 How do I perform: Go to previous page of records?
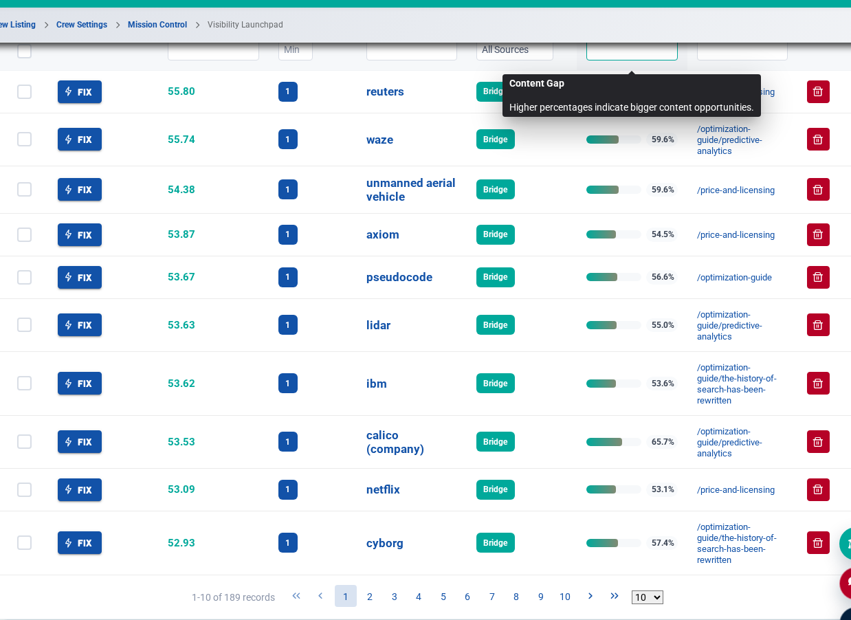pos(320,596)
